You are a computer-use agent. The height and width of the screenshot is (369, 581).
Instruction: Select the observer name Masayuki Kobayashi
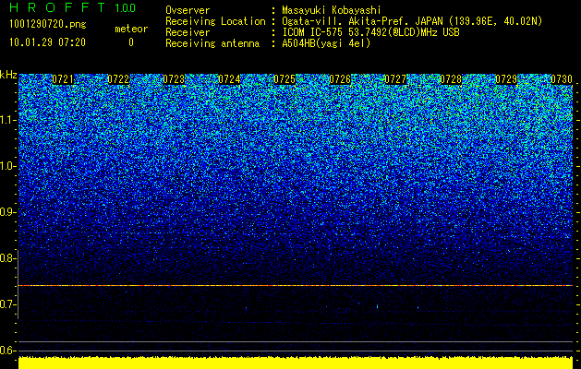click(x=332, y=10)
